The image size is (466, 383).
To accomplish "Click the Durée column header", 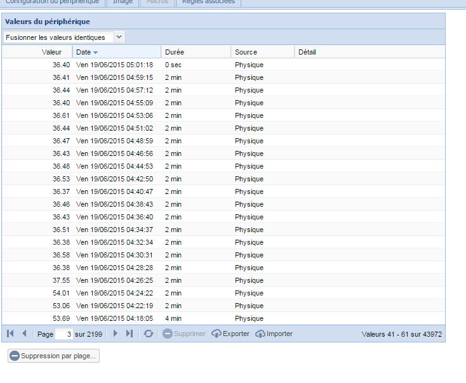I will click(x=175, y=52).
